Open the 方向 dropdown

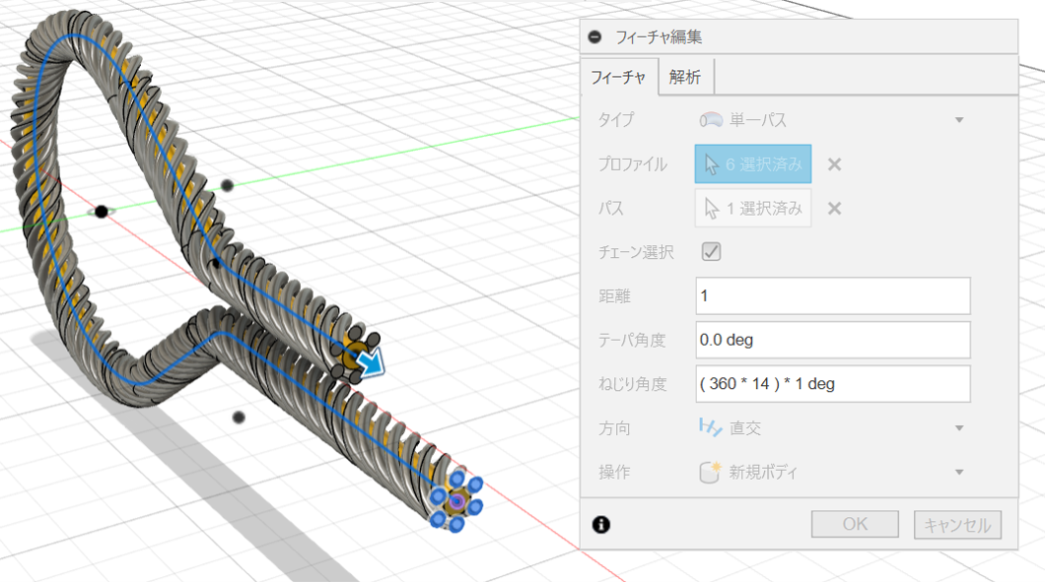(957, 427)
